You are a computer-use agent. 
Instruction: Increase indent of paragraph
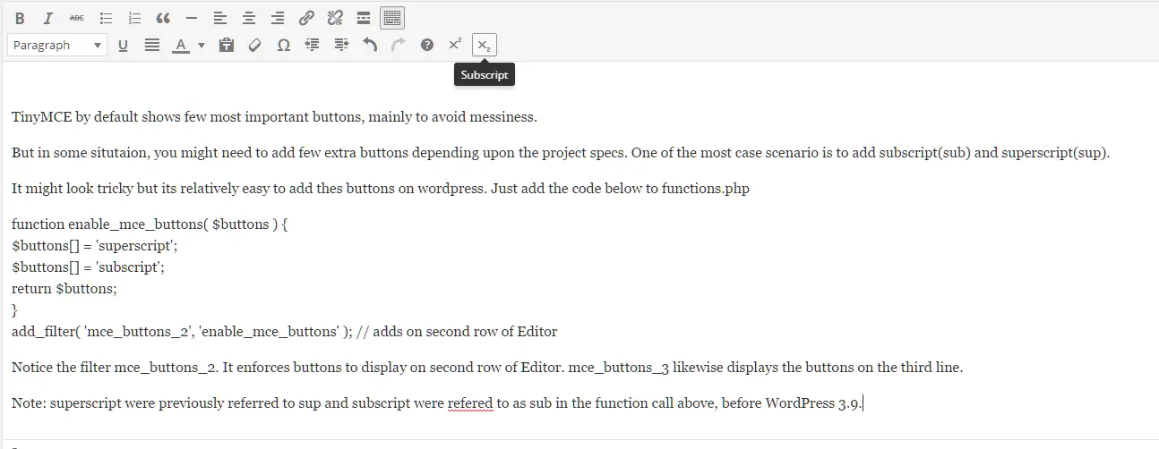click(x=341, y=45)
